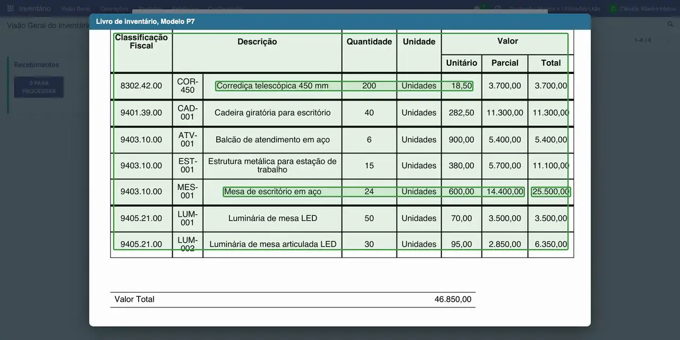
Task: Click Cláudio Ribeiro Matos user avatar
Action: click(614, 8)
